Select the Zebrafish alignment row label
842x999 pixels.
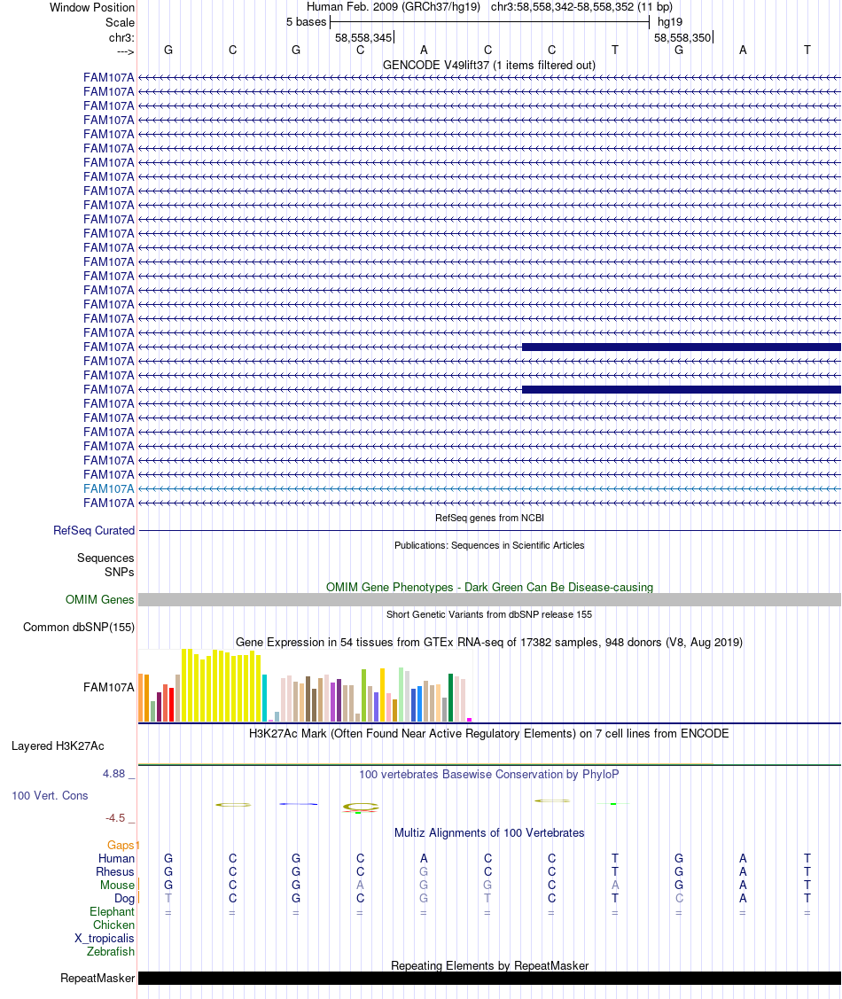pos(111,951)
